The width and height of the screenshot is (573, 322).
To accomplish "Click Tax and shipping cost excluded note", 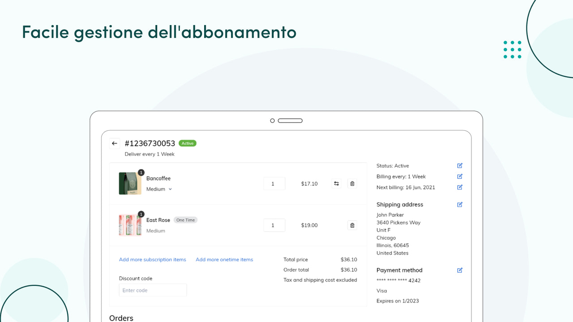I will [x=320, y=280].
